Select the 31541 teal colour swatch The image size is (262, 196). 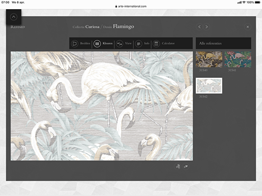point(238,59)
